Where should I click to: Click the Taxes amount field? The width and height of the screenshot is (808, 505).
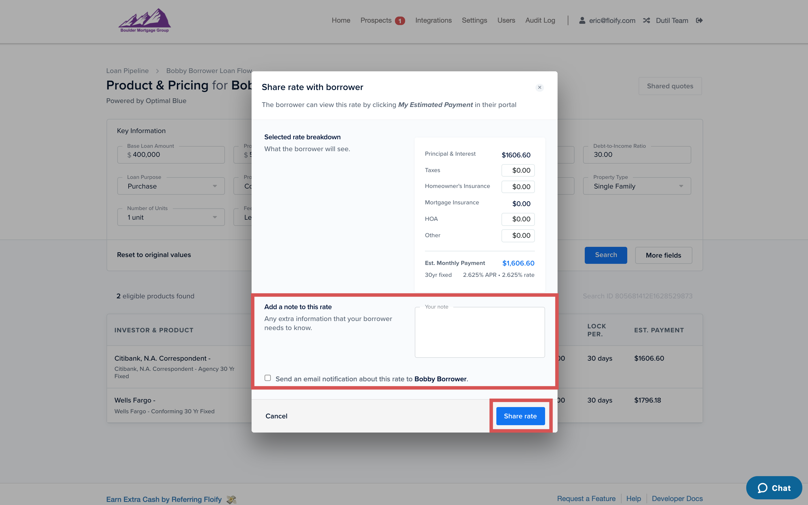pos(518,170)
